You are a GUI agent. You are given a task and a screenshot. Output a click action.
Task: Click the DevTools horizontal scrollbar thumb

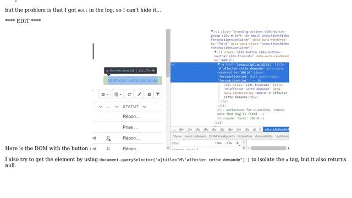pyautogui.click(x=268, y=148)
